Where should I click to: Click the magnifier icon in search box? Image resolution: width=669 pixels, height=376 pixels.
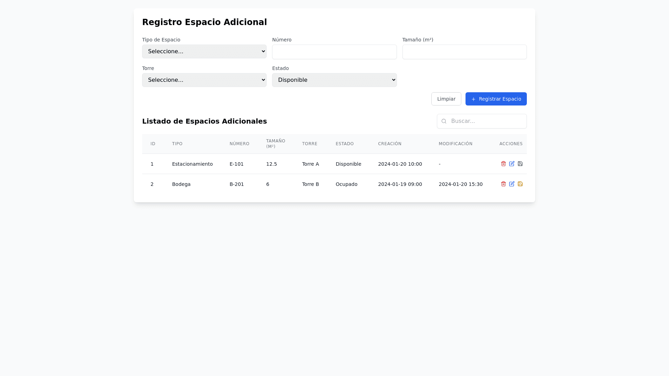click(444, 121)
